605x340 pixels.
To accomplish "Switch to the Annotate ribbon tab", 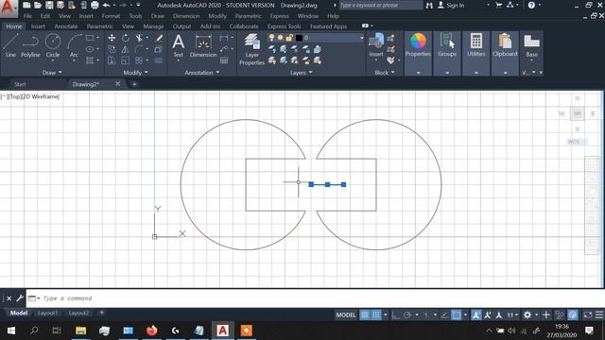I will (65, 26).
